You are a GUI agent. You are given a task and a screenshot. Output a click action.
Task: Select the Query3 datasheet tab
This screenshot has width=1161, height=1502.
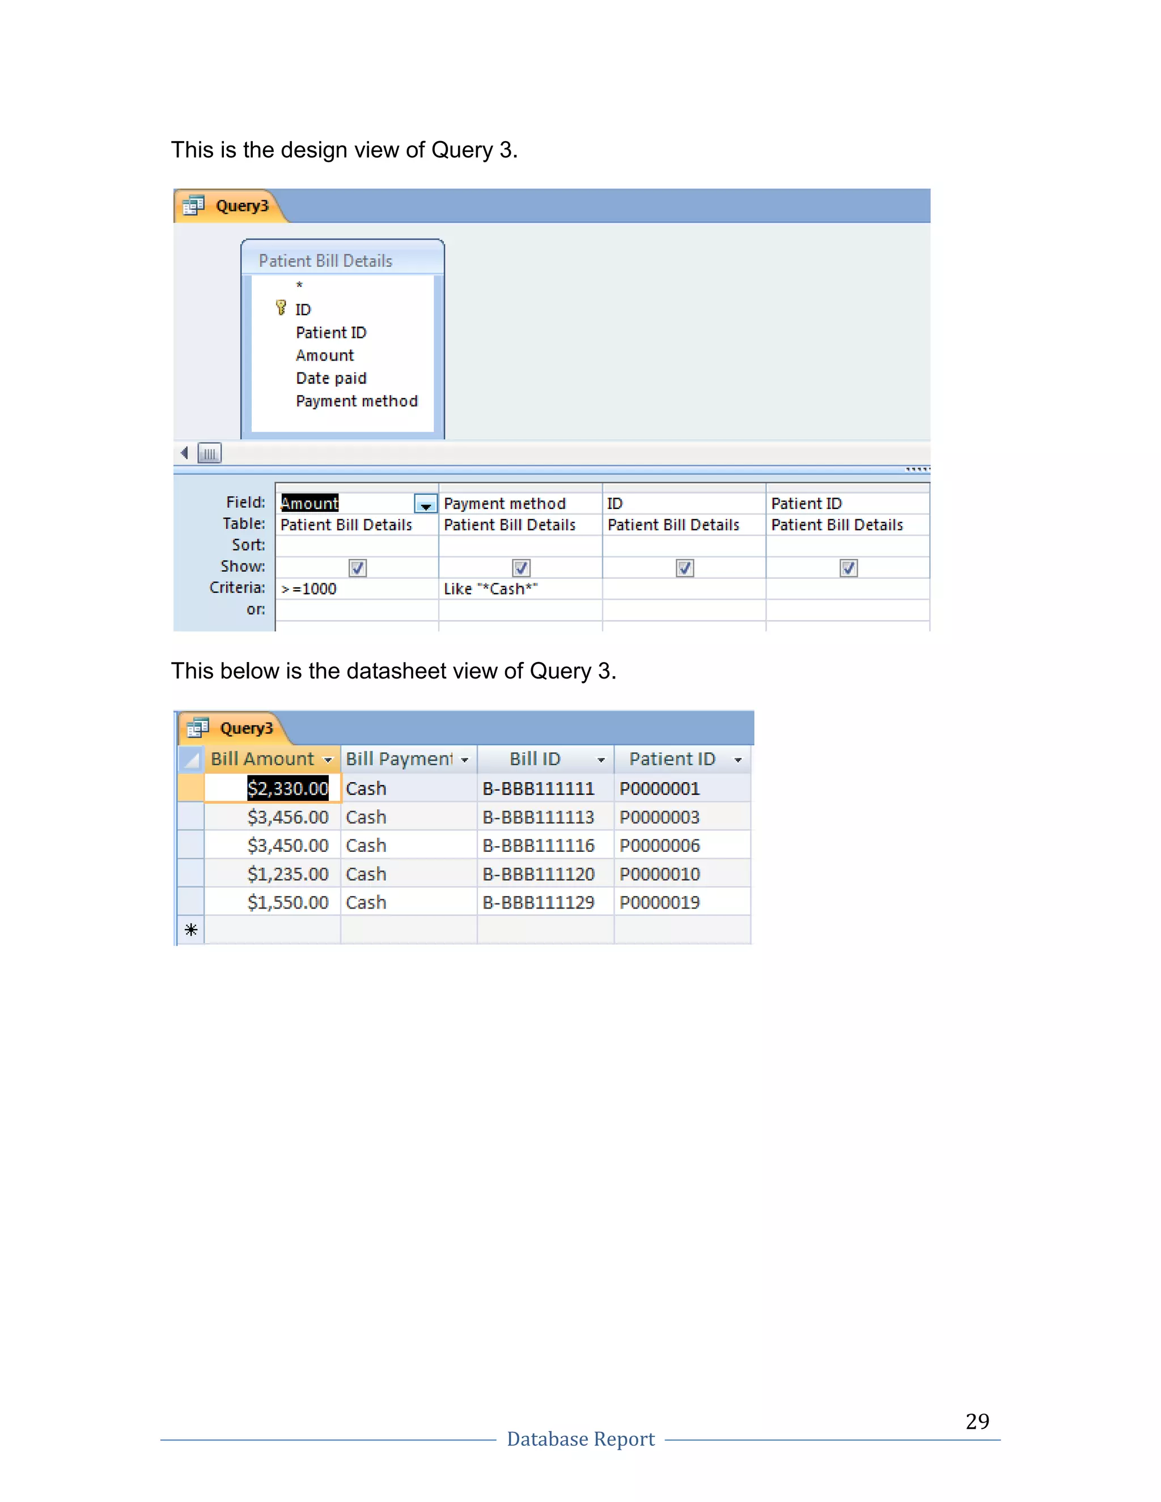click(234, 728)
